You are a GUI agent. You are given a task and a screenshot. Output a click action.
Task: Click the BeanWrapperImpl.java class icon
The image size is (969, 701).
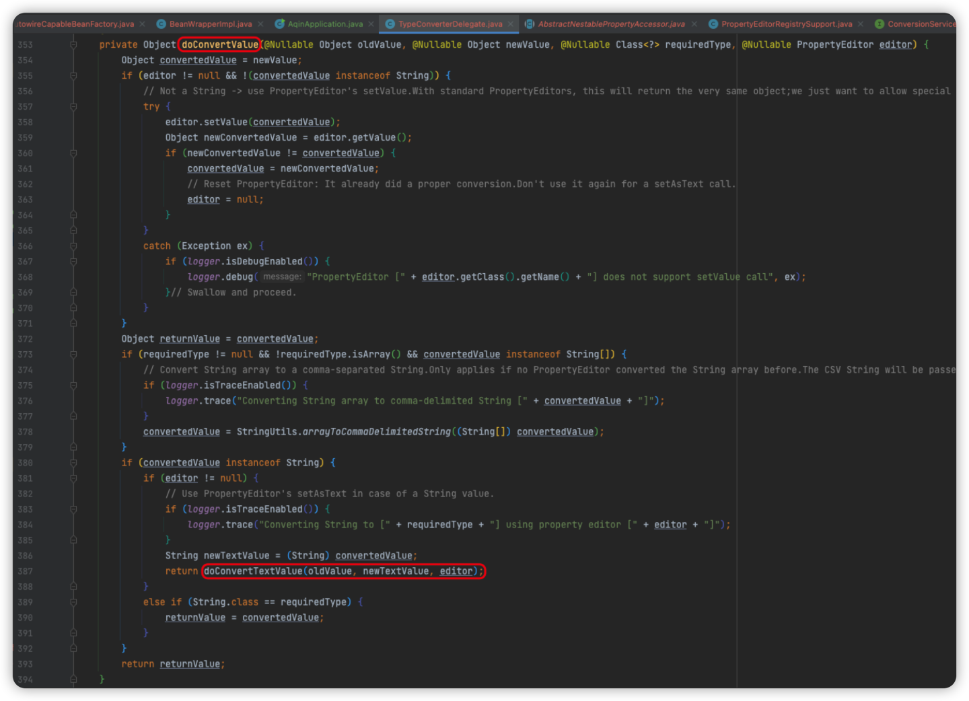[161, 24]
